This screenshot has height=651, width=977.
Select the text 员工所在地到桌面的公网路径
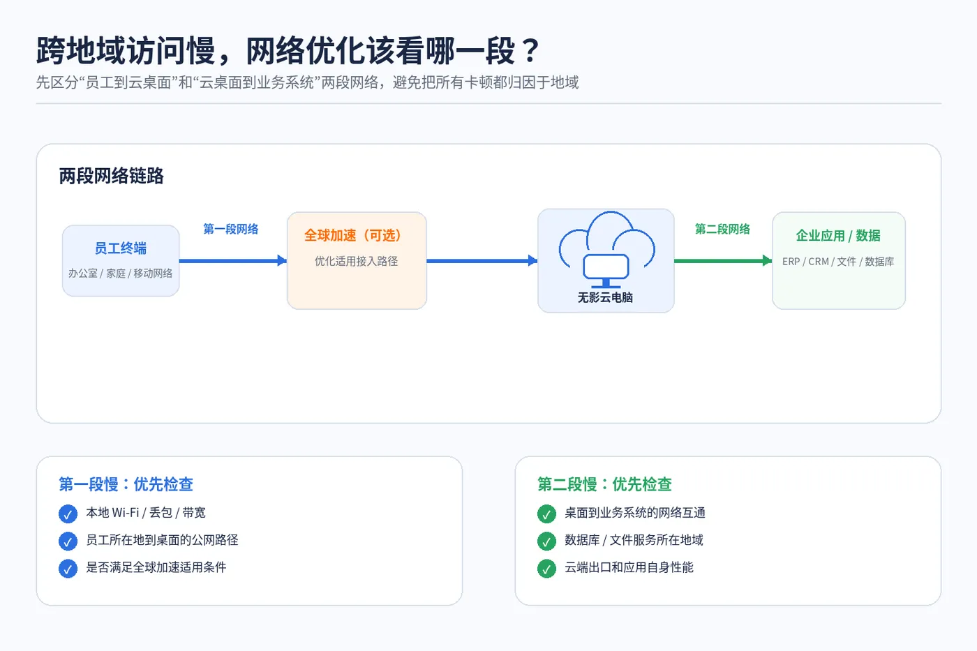163,540
